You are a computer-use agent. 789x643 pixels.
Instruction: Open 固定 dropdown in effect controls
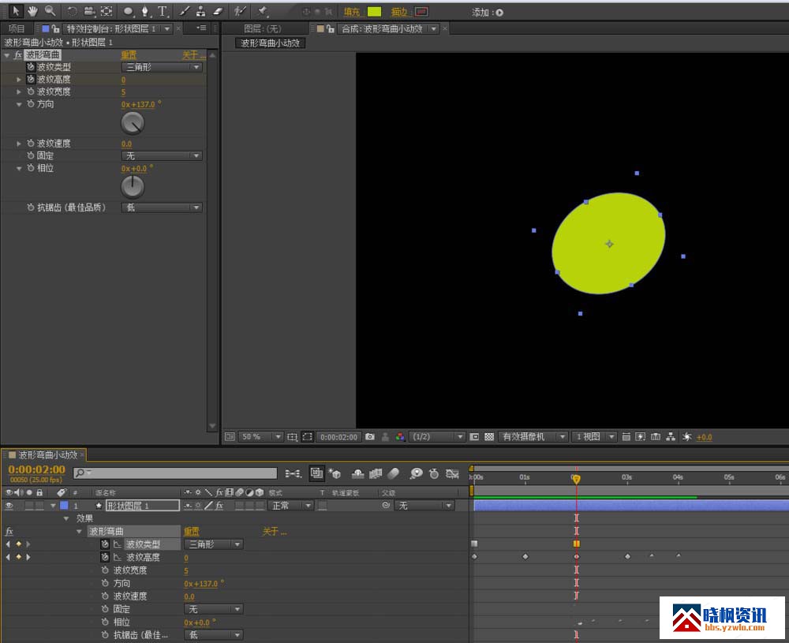point(162,156)
